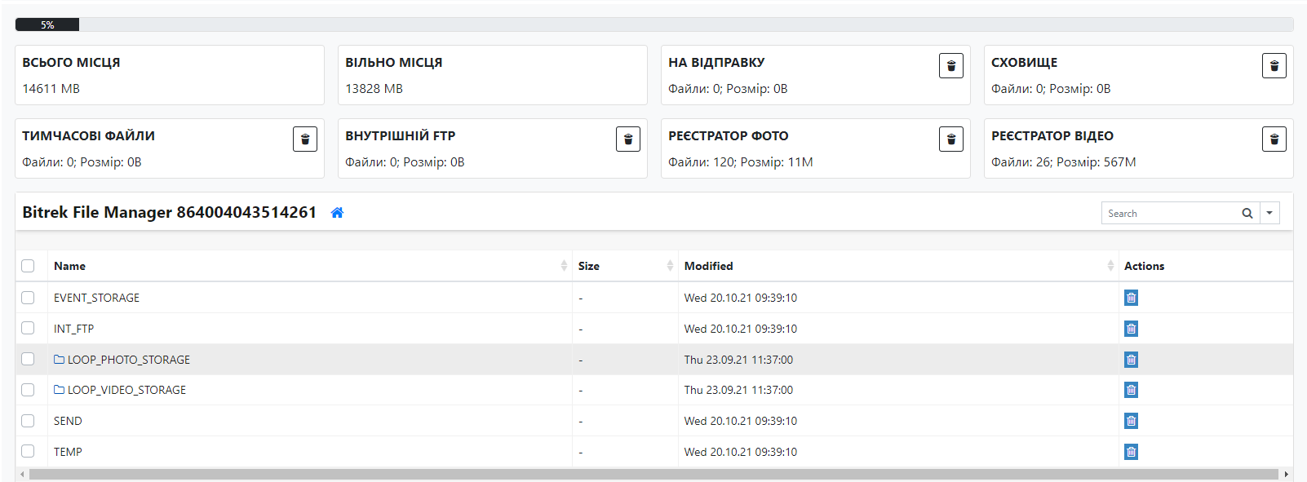Open the LOOP_PHOTO_STORAGE folder
Screen dimensions: 1307x482
[128, 360]
